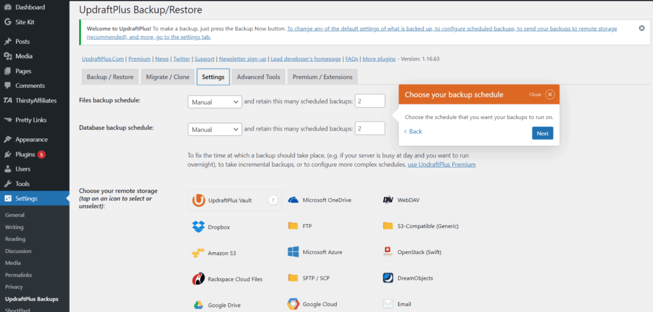Dismiss welcome notice with X icon

click(x=642, y=28)
